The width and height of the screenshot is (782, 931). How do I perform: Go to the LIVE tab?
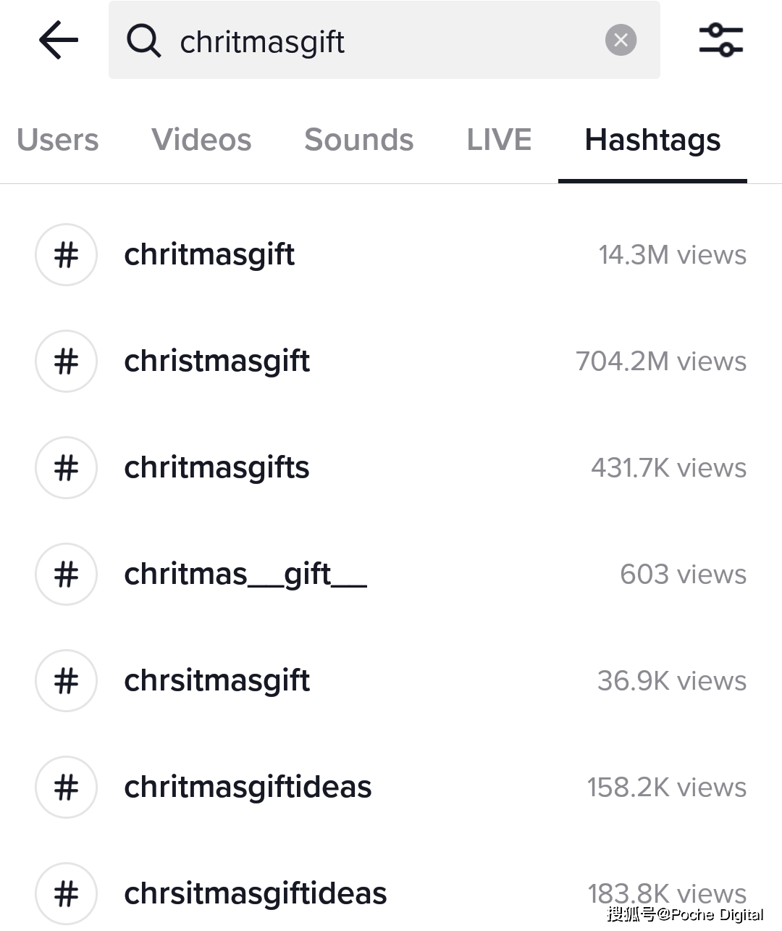pos(499,140)
